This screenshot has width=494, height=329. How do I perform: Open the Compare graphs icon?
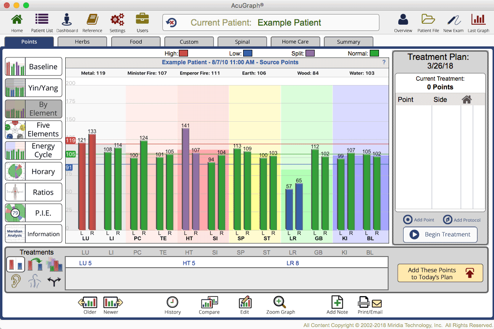click(209, 302)
